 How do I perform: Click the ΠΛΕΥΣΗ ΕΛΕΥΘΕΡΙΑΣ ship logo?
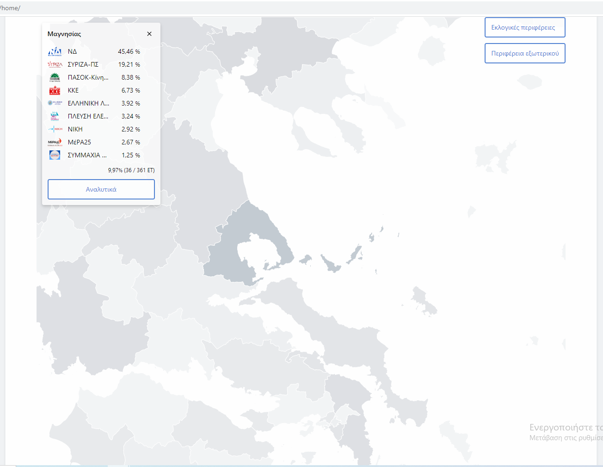55,116
